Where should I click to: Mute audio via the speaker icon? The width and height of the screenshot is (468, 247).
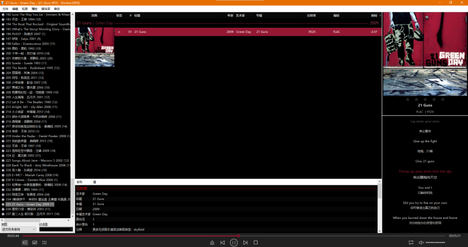point(421,243)
